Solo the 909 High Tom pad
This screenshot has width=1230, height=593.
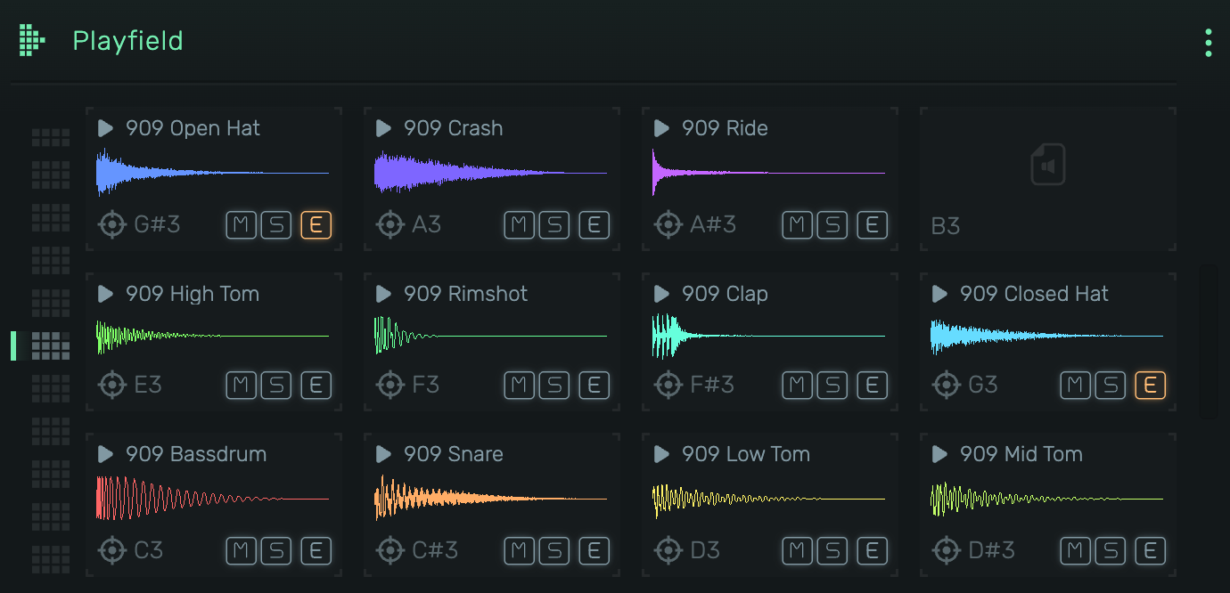click(276, 386)
